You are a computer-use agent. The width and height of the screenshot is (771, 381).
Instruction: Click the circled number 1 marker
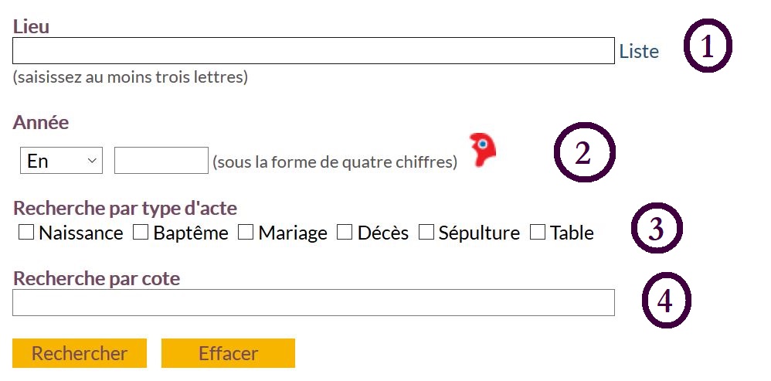[707, 48]
